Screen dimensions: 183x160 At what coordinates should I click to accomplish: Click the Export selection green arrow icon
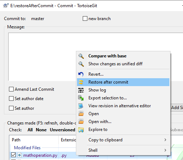[x=81, y=98]
